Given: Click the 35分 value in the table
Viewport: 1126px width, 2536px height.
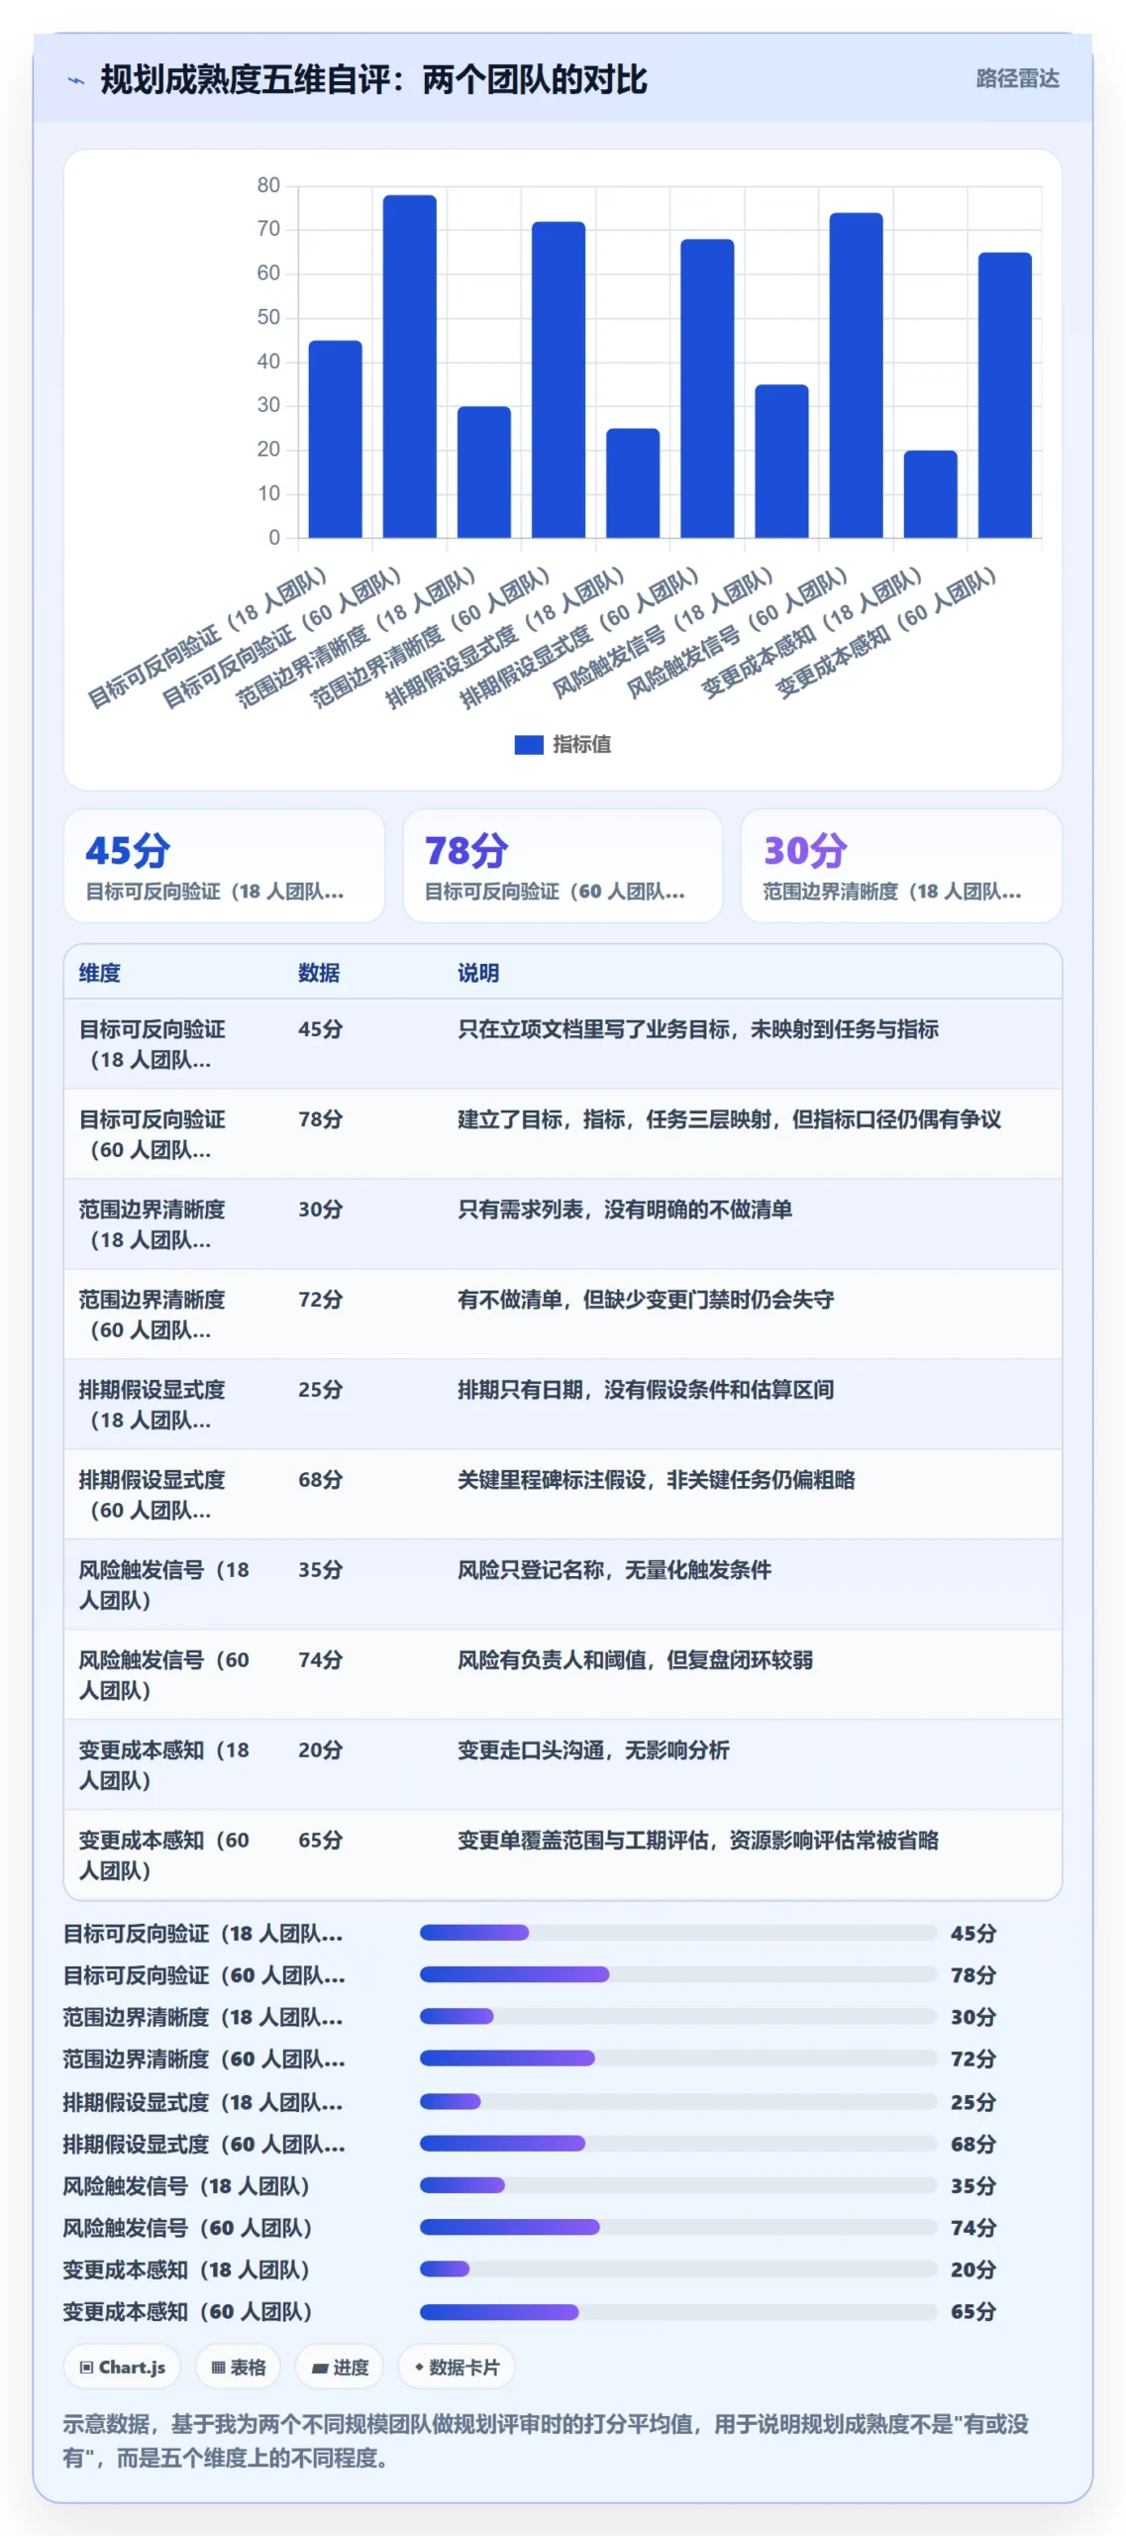Looking at the screenshot, I should click(321, 1570).
